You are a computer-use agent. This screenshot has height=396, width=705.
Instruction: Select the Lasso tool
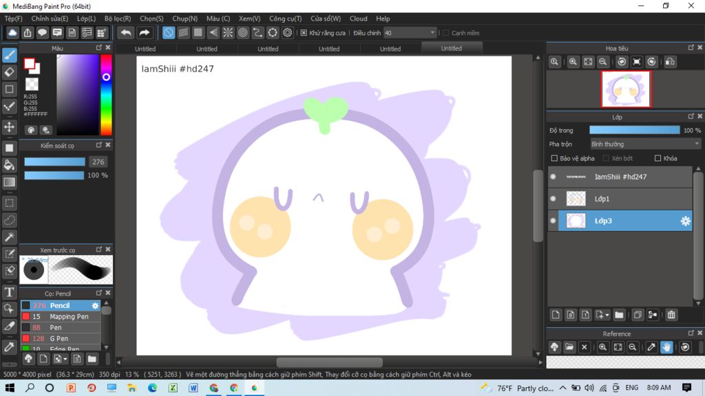(x=10, y=220)
